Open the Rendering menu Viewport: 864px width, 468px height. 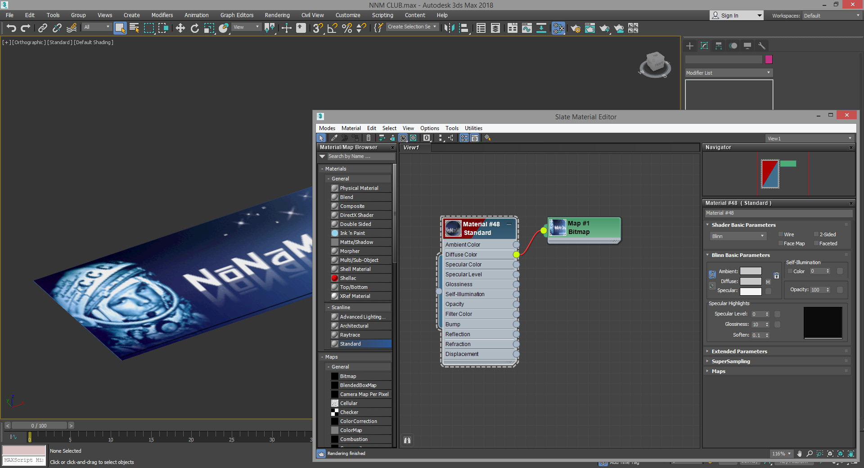tap(277, 15)
